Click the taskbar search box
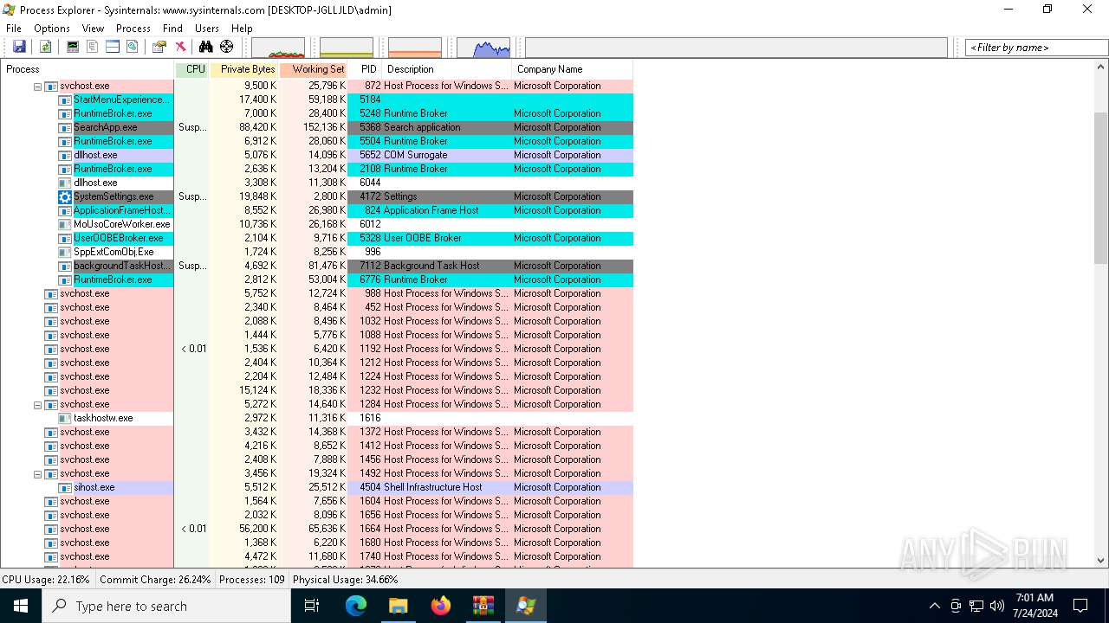1109x623 pixels. click(166, 606)
